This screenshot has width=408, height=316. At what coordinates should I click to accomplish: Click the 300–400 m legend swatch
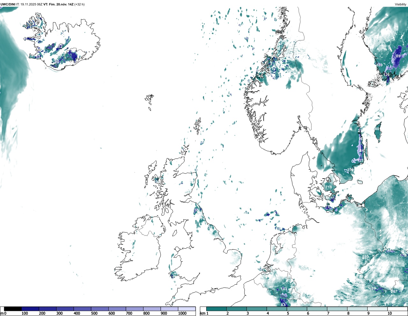click(x=65, y=309)
